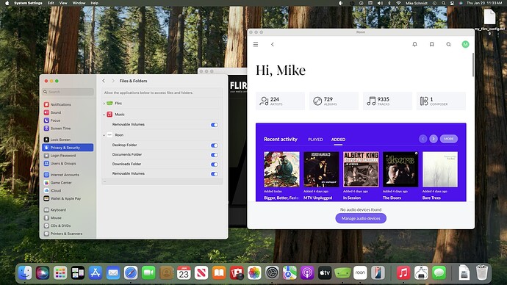
Task: Disable Roon Downloads Folder access
Action: coord(215,165)
